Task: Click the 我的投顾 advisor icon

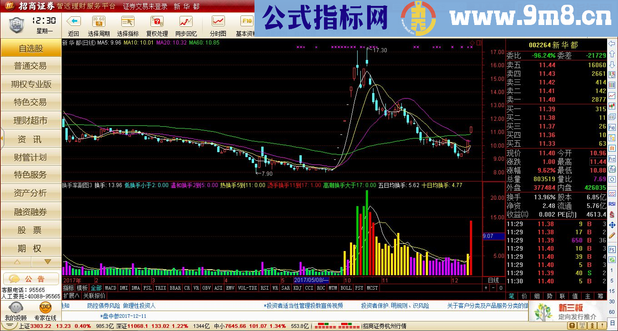Action: pyautogui.click(x=15, y=311)
